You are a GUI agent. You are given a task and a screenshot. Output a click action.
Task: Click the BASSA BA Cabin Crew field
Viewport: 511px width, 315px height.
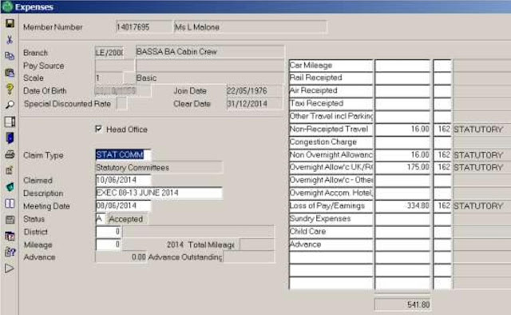(x=210, y=52)
